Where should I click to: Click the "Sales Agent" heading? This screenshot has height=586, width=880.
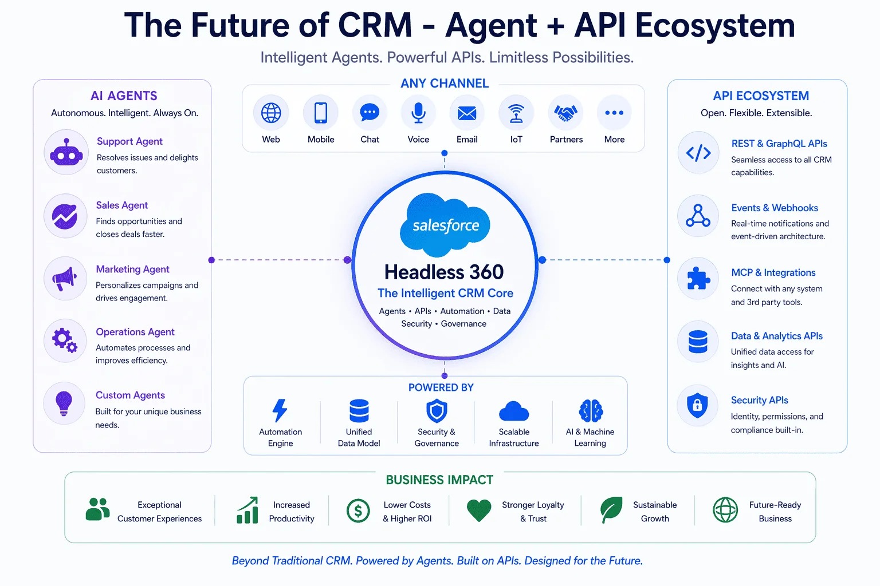[122, 205]
